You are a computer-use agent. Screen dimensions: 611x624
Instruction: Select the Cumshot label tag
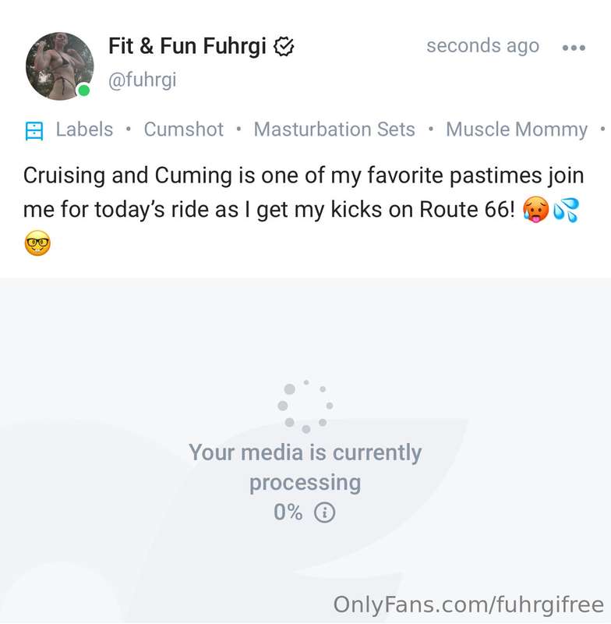click(x=183, y=129)
